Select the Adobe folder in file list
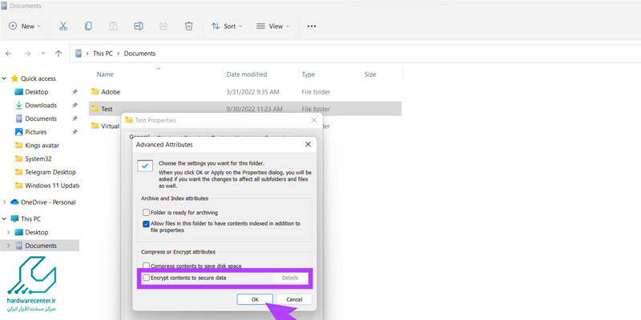 [x=111, y=92]
